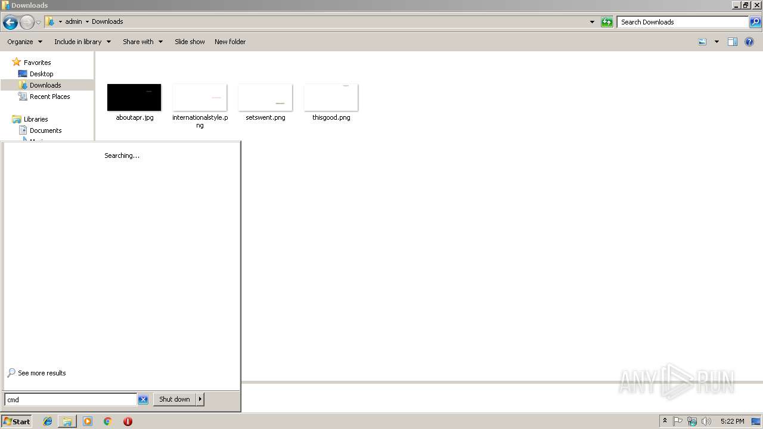763x429 pixels.
Task: Start Slide show of pictures
Action: 190,42
